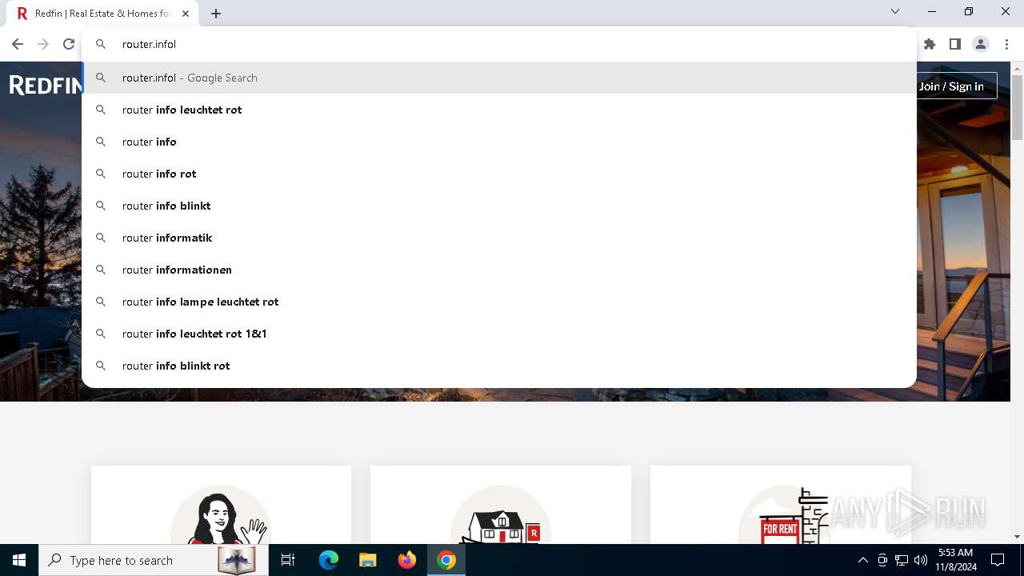Image resolution: width=1024 pixels, height=576 pixels.
Task: Click the Chrome taskbar icon
Action: 446,560
